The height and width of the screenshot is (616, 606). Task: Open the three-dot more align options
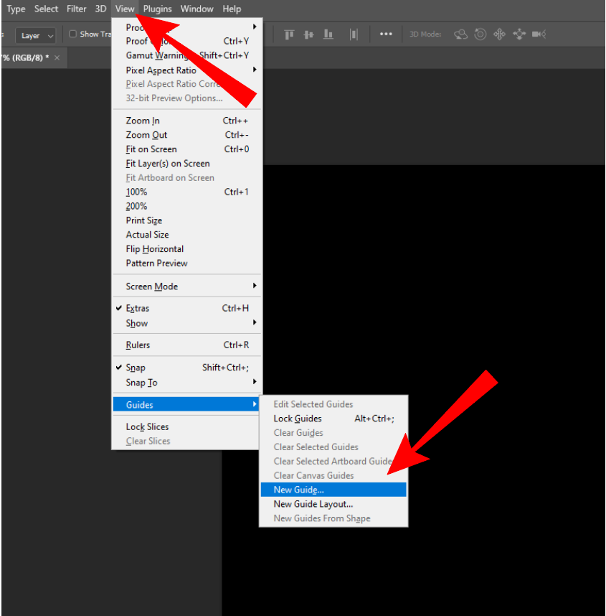(386, 34)
